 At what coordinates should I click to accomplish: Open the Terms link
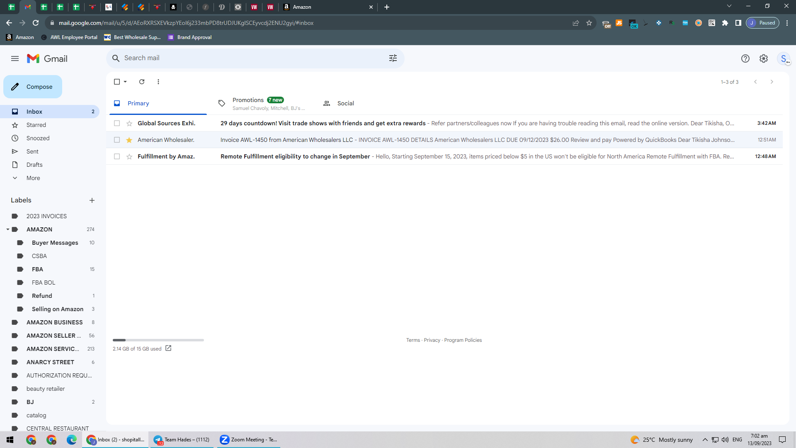(x=413, y=340)
